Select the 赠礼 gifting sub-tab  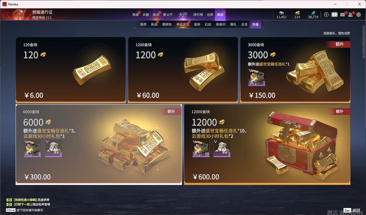(x=233, y=24)
